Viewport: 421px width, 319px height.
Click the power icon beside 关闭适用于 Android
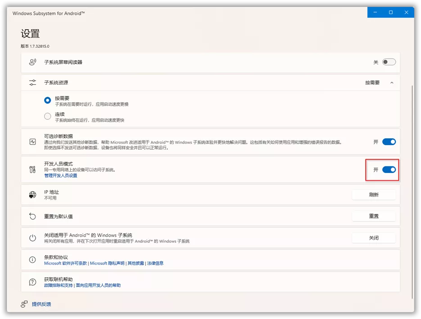coord(32,238)
